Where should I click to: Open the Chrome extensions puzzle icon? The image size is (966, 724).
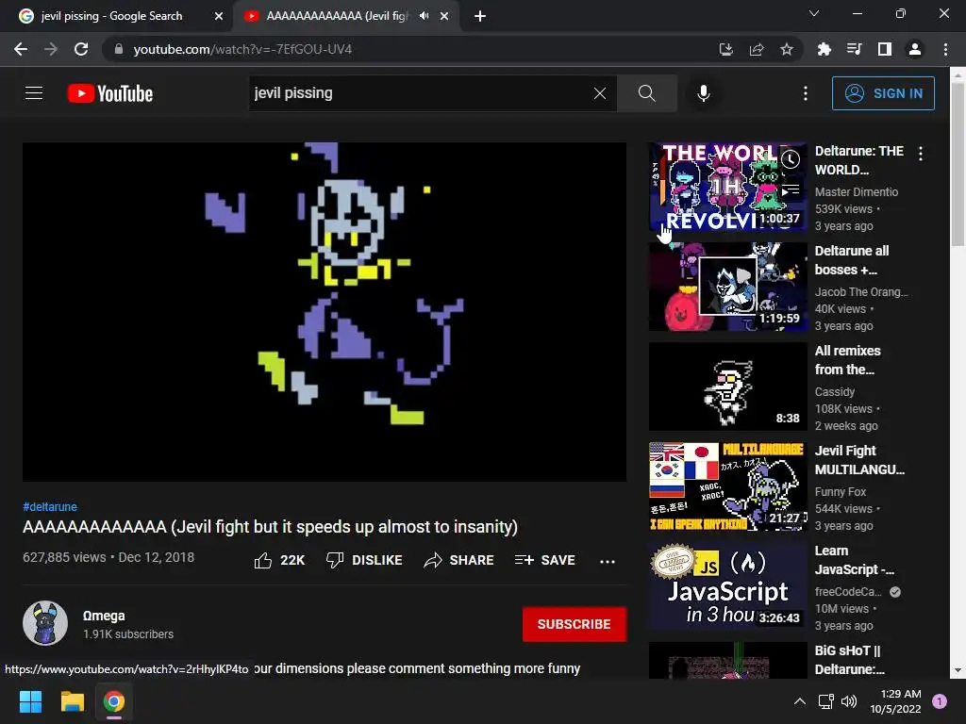[x=824, y=49]
